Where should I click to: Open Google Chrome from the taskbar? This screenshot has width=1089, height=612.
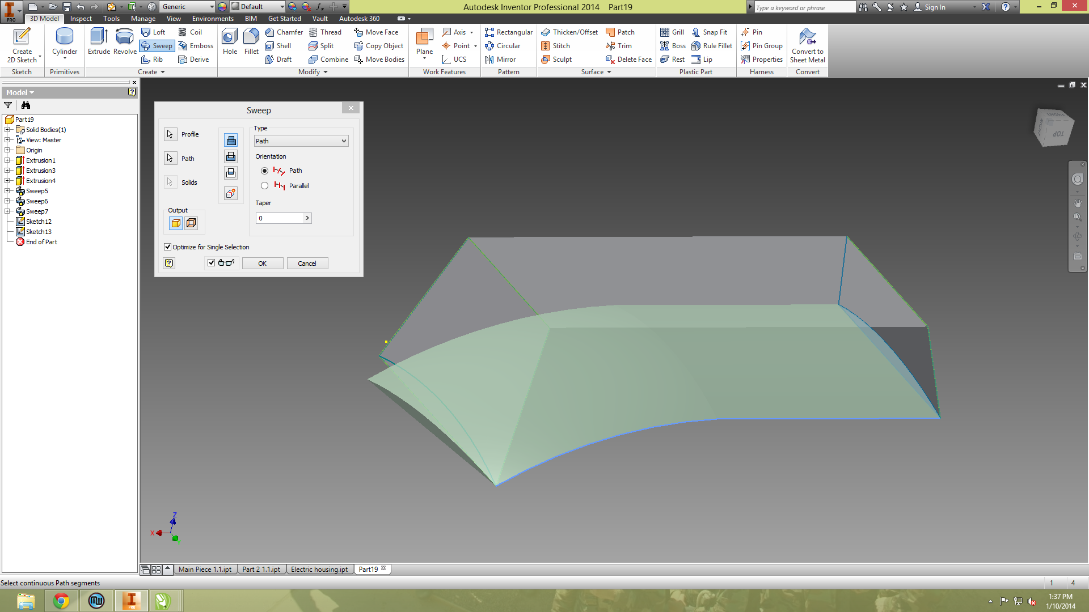(x=61, y=600)
